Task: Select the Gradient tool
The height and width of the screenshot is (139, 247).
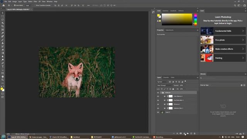Action: tap(3, 53)
